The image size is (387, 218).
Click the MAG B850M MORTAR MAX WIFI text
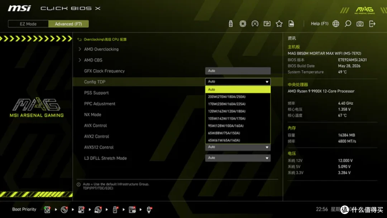click(324, 53)
